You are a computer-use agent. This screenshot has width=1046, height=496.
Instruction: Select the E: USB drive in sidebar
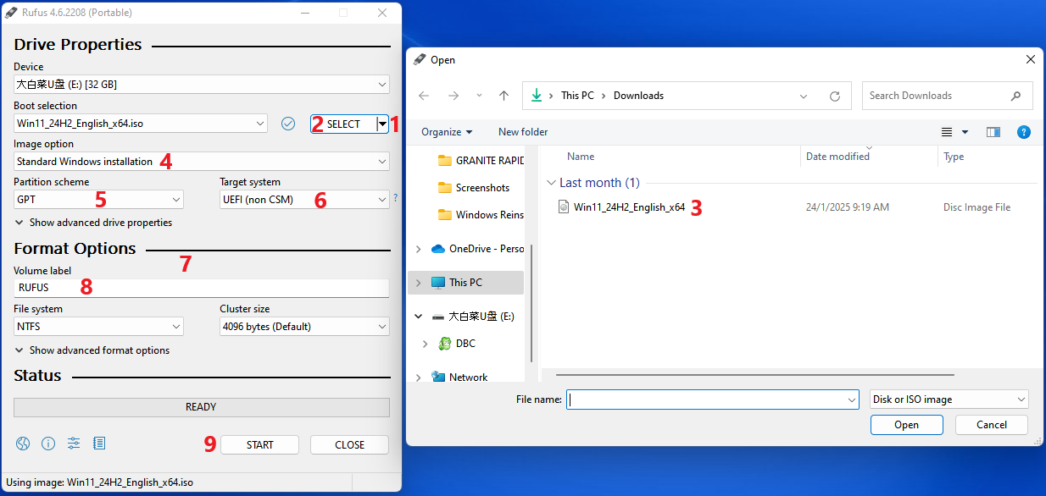[472, 317]
